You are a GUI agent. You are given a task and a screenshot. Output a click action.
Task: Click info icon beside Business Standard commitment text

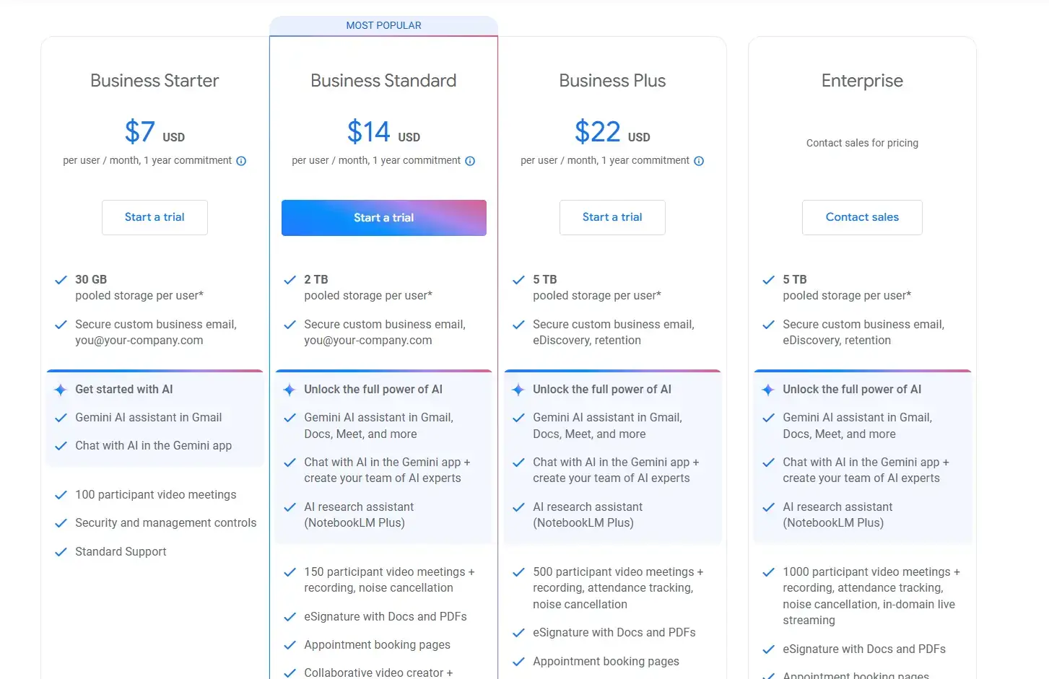(470, 161)
